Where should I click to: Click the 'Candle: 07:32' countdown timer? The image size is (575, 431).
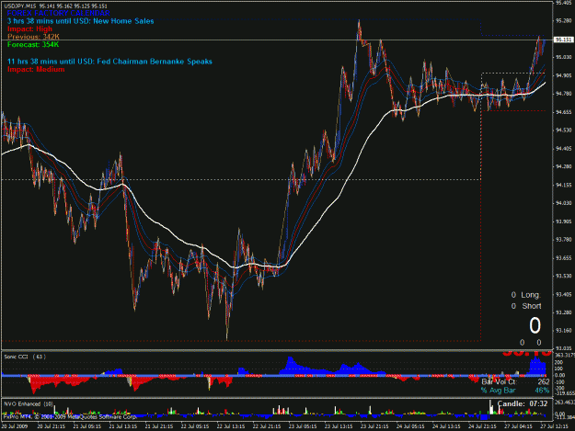point(523,403)
